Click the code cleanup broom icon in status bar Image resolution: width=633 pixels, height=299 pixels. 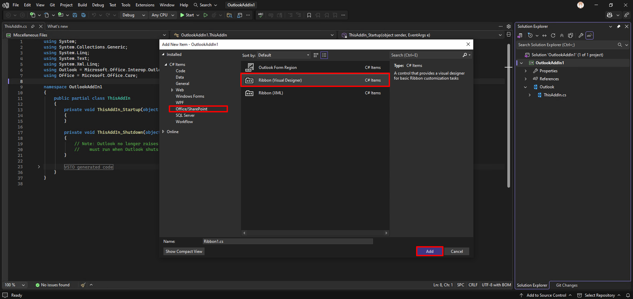(83, 285)
